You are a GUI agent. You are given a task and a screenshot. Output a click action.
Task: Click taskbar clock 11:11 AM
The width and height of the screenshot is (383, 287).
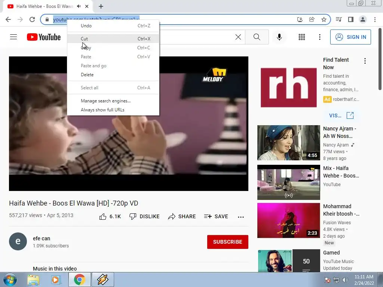[x=364, y=277]
